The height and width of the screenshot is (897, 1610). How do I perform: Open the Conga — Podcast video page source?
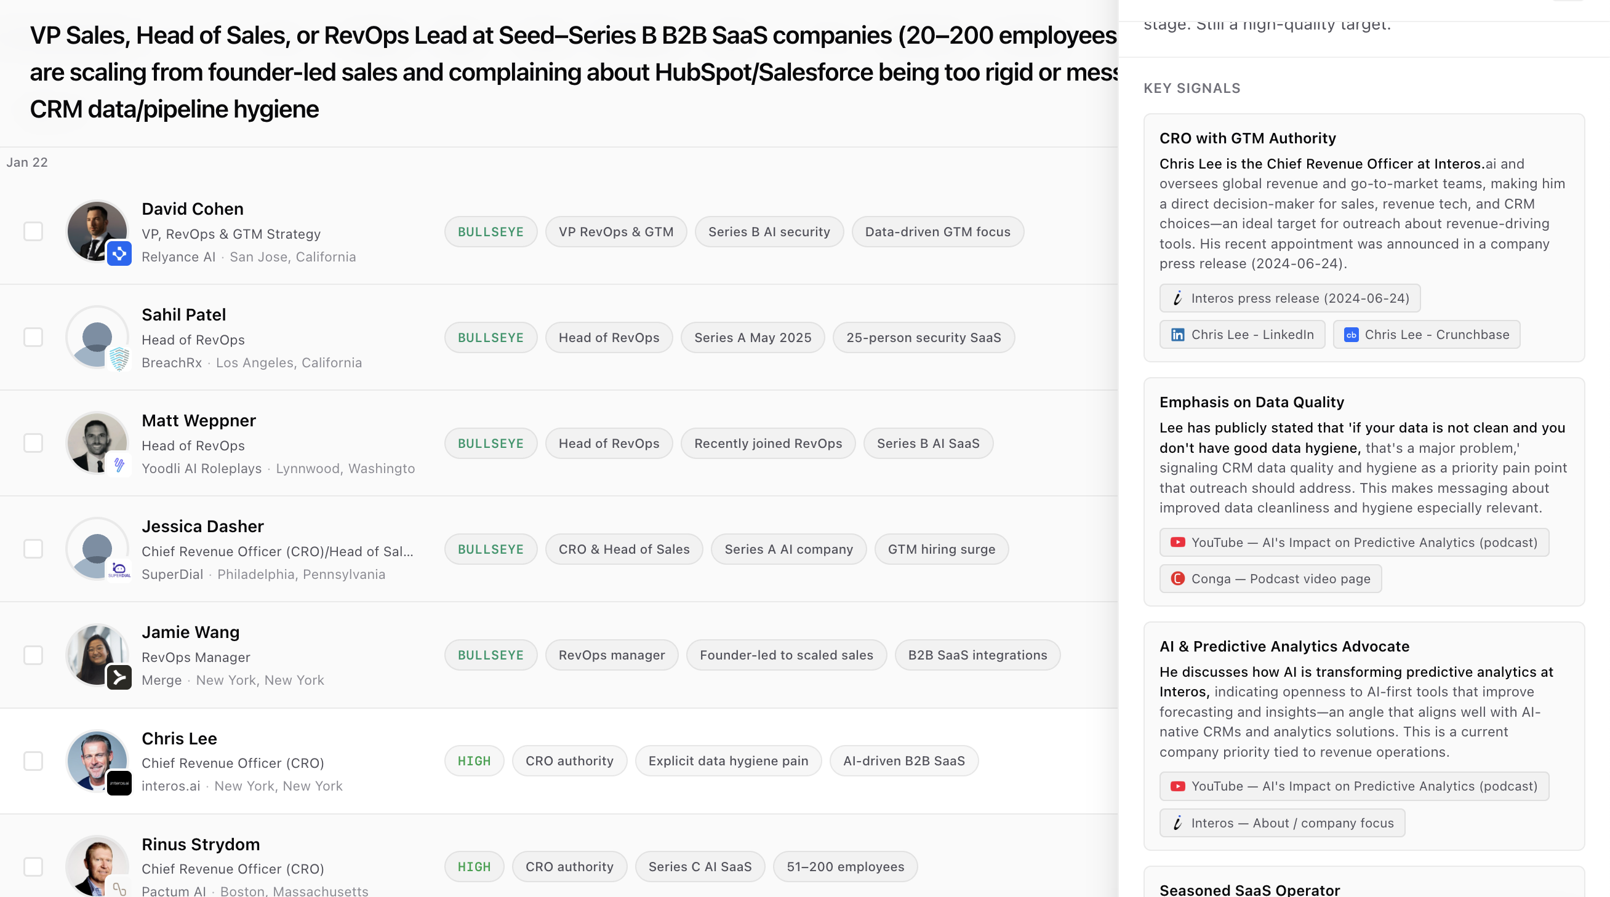tap(1271, 579)
